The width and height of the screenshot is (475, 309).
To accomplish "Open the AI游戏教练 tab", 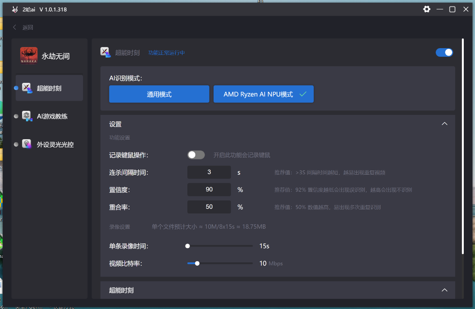I will point(52,116).
